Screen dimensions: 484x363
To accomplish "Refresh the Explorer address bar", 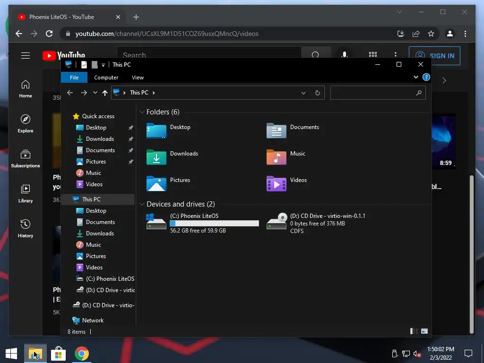I will click(x=317, y=93).
